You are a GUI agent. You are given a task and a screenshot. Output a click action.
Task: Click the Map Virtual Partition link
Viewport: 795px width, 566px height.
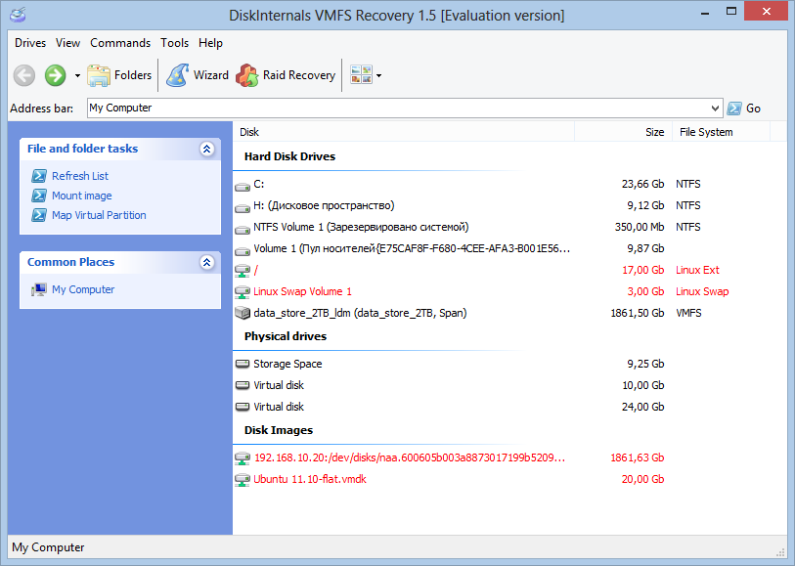(x=99, y=215)
